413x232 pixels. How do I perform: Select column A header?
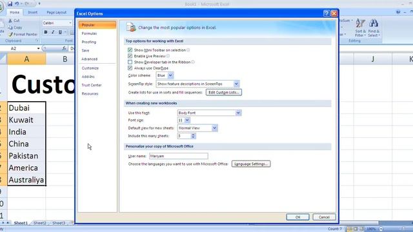pos(26,59)
